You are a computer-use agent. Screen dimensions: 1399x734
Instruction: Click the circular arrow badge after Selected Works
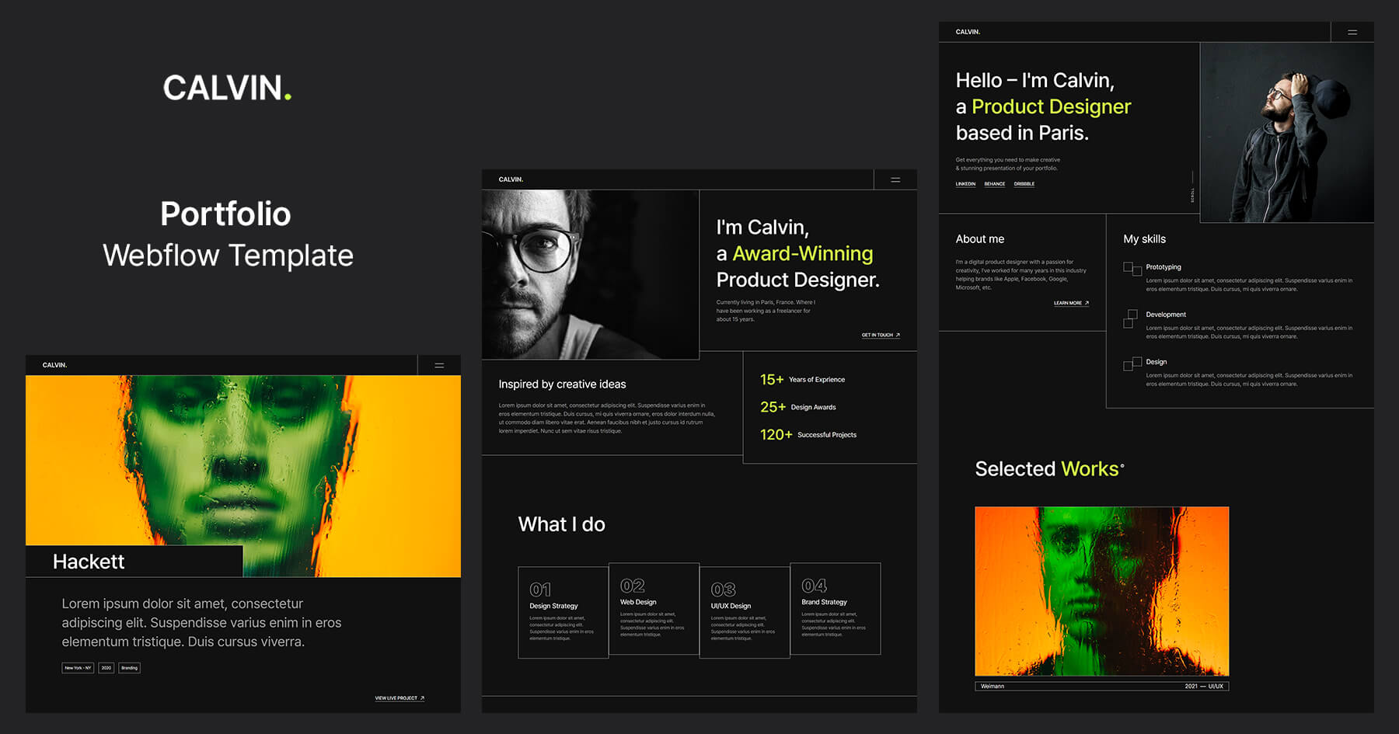(x=1122, y=466)
